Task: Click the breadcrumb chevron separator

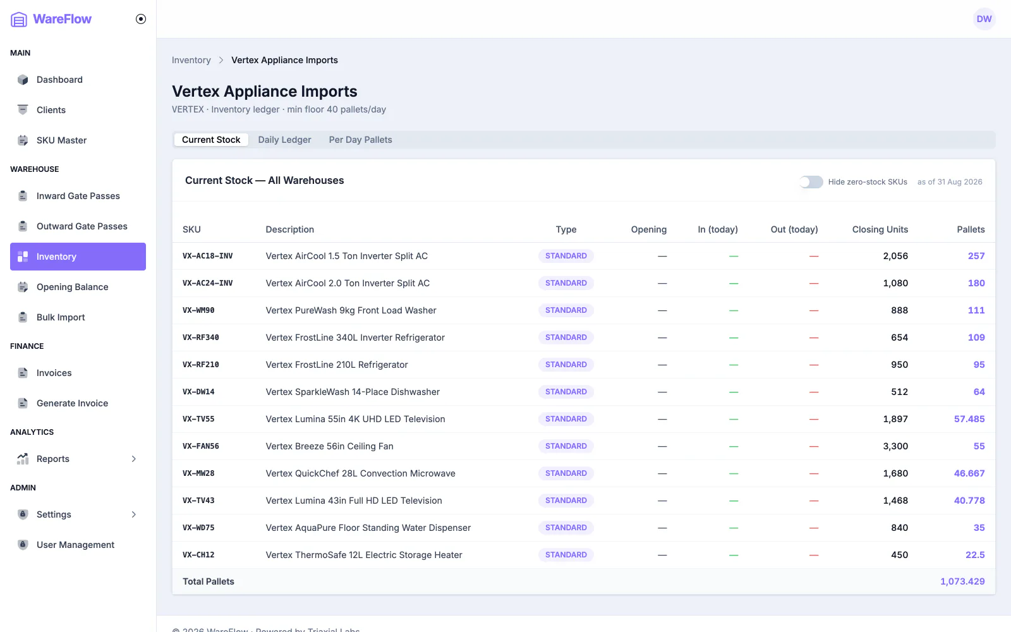Action: pos(221,60)
